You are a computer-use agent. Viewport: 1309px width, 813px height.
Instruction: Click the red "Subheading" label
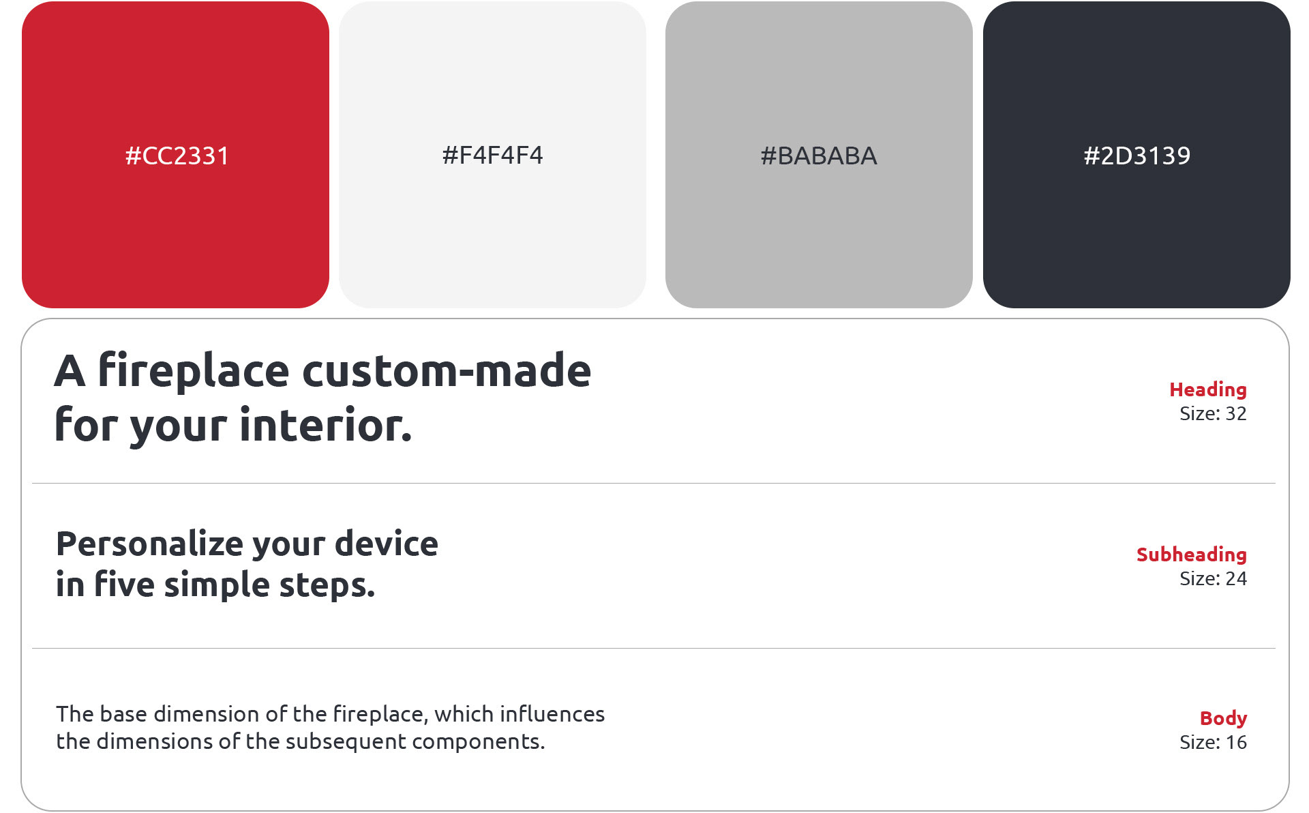point(1191,555)
